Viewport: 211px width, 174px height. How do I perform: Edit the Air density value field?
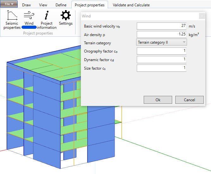pos(161,34)
